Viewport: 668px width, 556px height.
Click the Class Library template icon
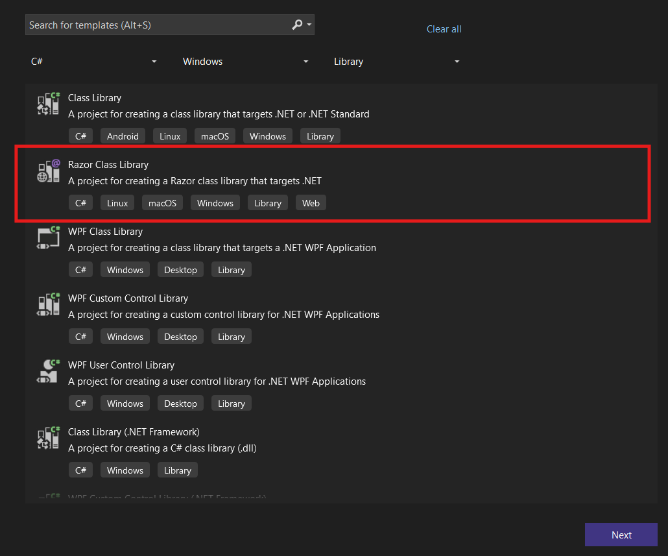[48, 105]
